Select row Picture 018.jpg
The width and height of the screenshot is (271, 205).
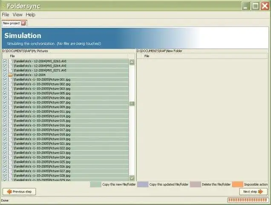[x=68, y=135]
